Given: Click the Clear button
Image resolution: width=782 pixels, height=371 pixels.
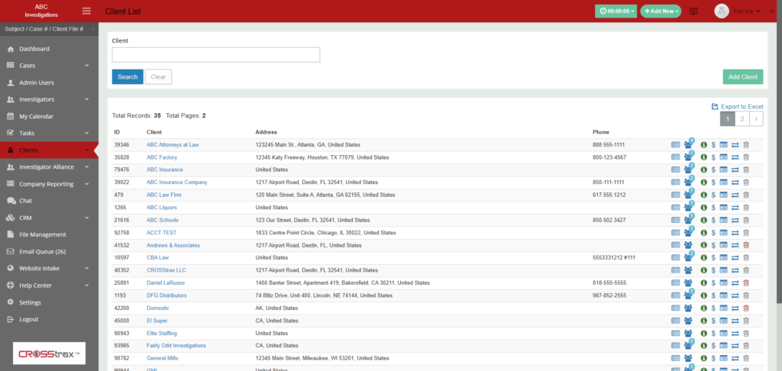Looking at the screenshot, I should (x=159, y=77).
